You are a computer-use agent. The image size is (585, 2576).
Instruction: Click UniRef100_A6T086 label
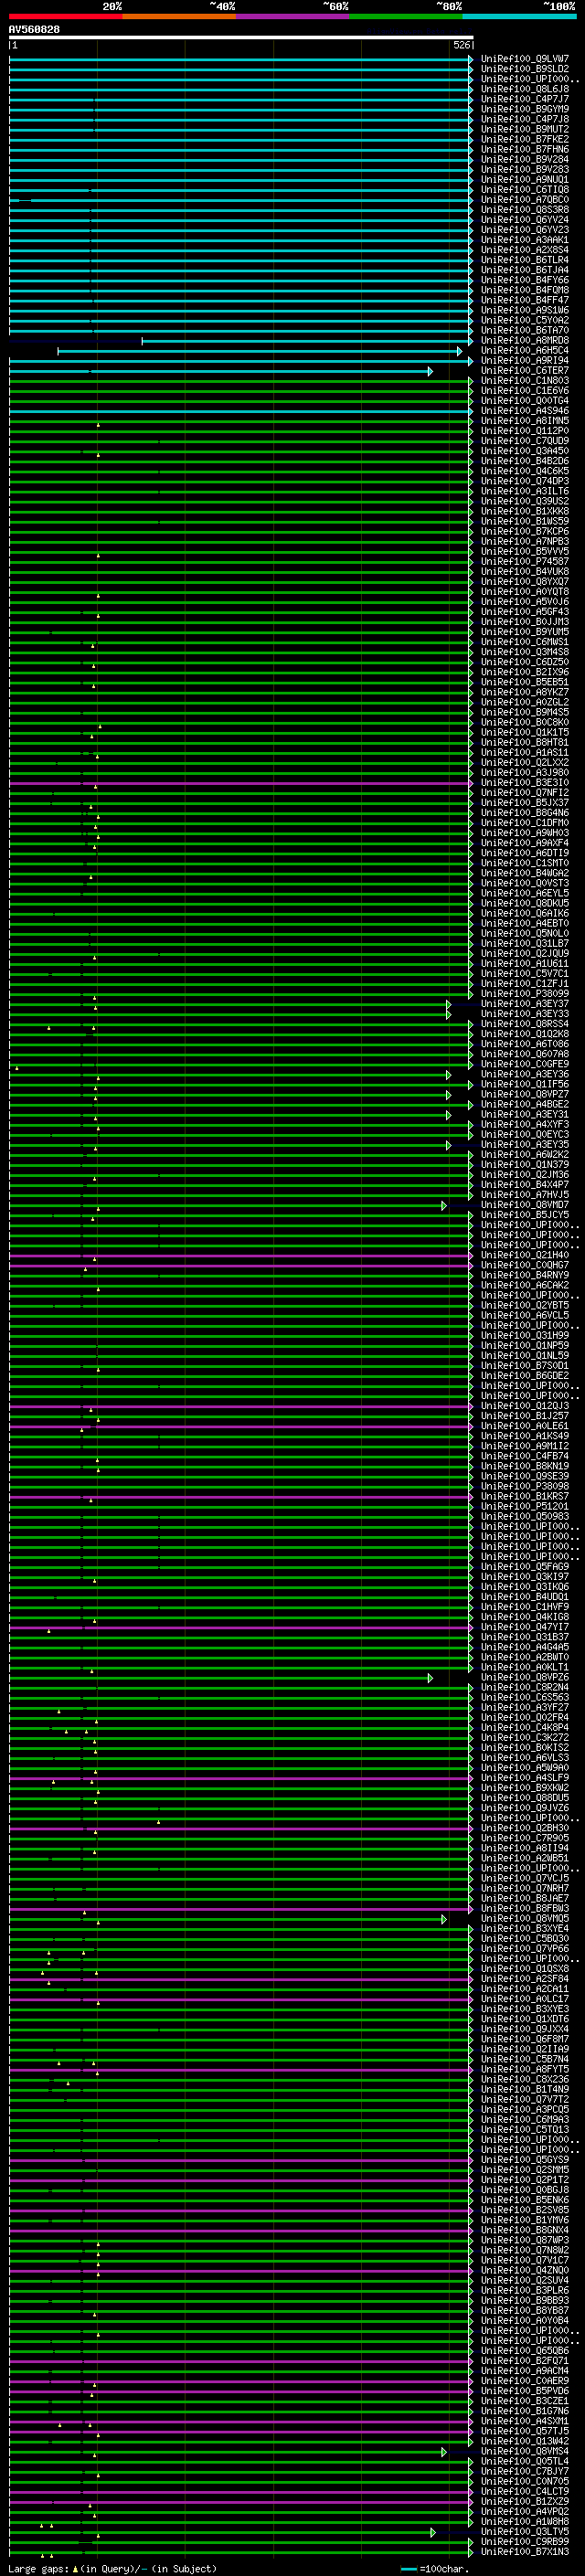pyautogui.click(x=524, y=1044)
